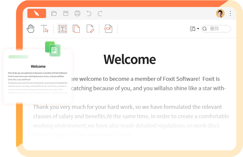Open a file with the folder icon
The height and width of the screenshot is (157, 243).
54,13
